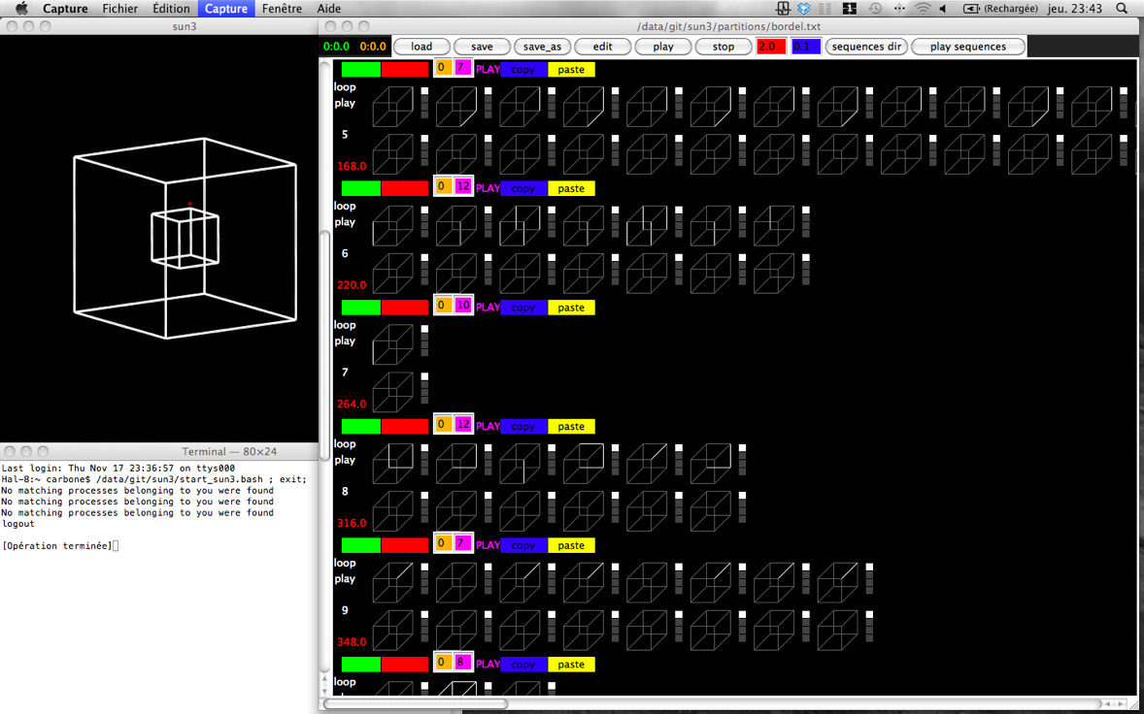Open the Wi-Fi status menu
This screenshot has width=1144, height=714.
tap(923, 9)
